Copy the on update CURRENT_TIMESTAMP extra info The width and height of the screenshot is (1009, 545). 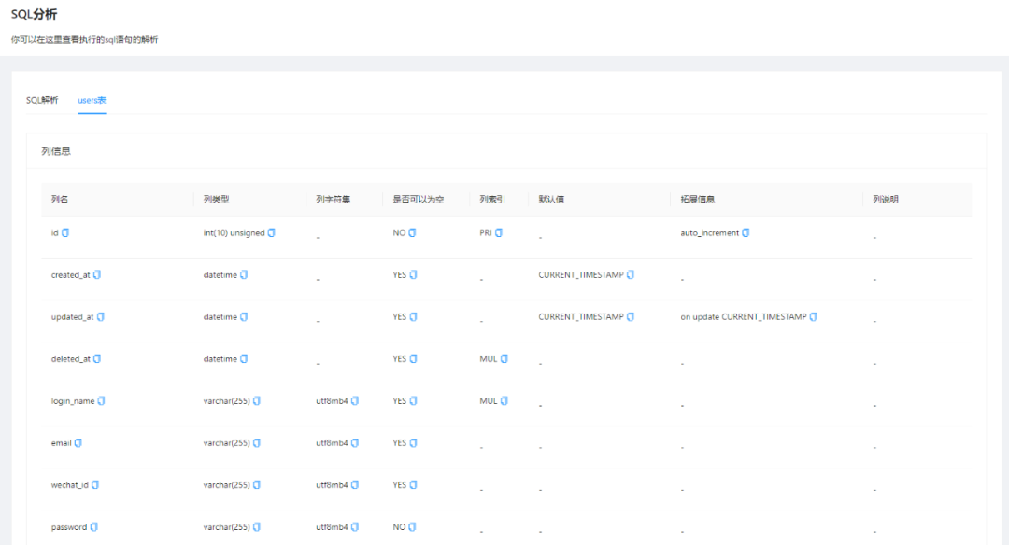click(x=814, y=317)
